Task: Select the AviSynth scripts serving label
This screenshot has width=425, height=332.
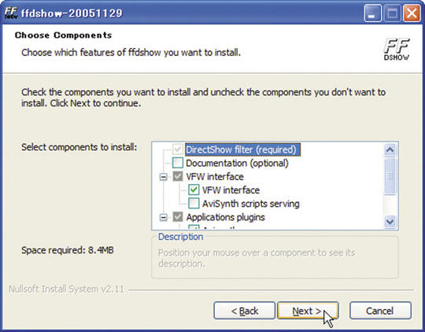Action: click(x=251, y=204)
